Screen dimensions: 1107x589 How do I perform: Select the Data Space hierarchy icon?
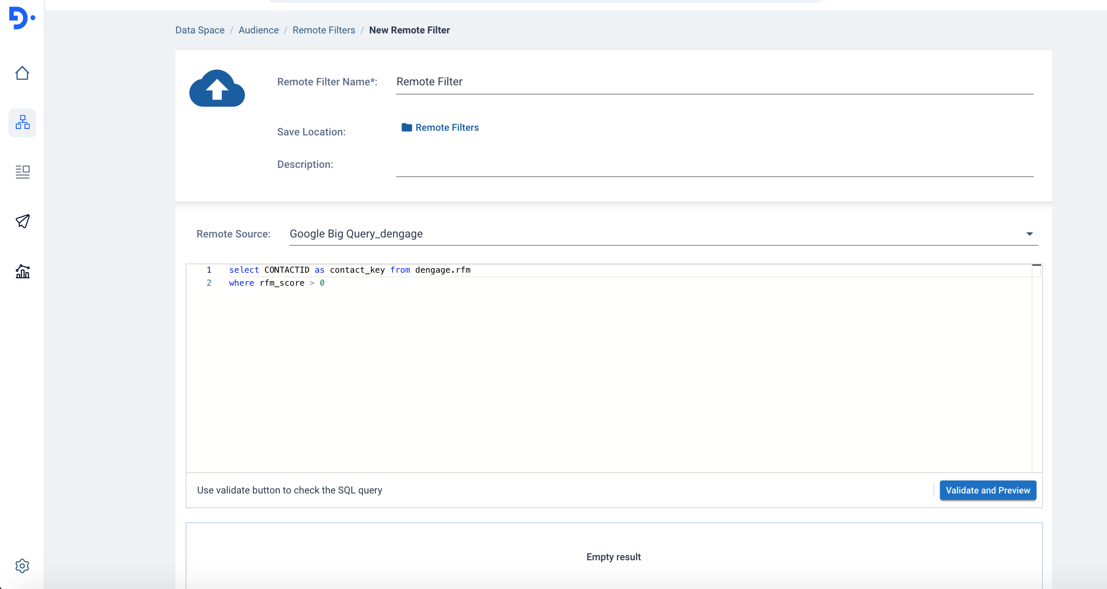pos(22,122)
